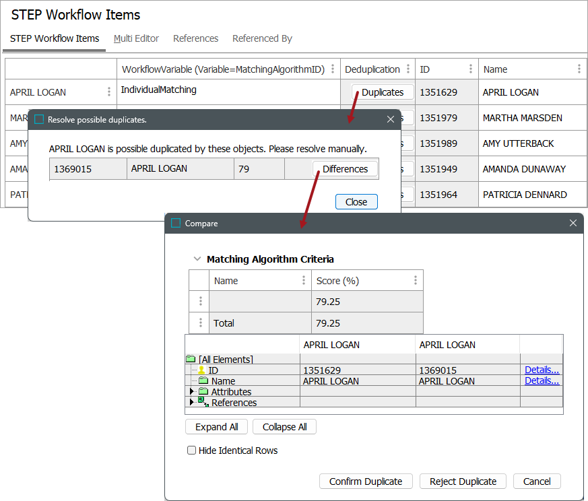Click Expand All button

point(216,427)
